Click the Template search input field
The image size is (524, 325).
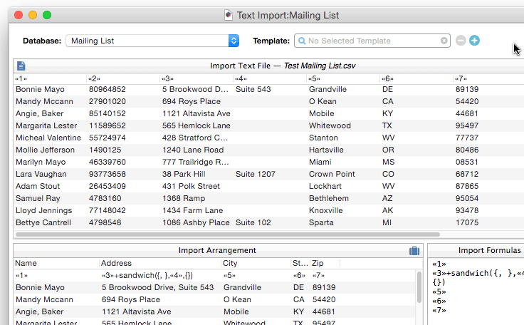[x=370, y=41]
